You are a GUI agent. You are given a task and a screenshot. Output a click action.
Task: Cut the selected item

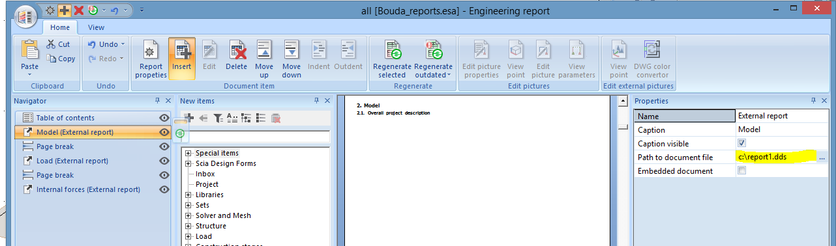[x=59, y=44]
